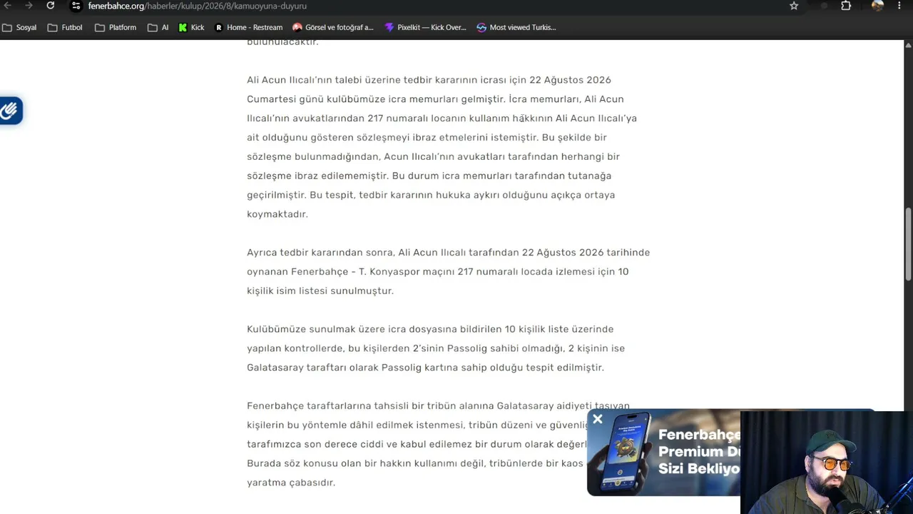The width and height of the screenshot is (913, 514).
Task: Click the webcam overlay of the streamer
Action: pyautogui.click(x=827, y=463)
